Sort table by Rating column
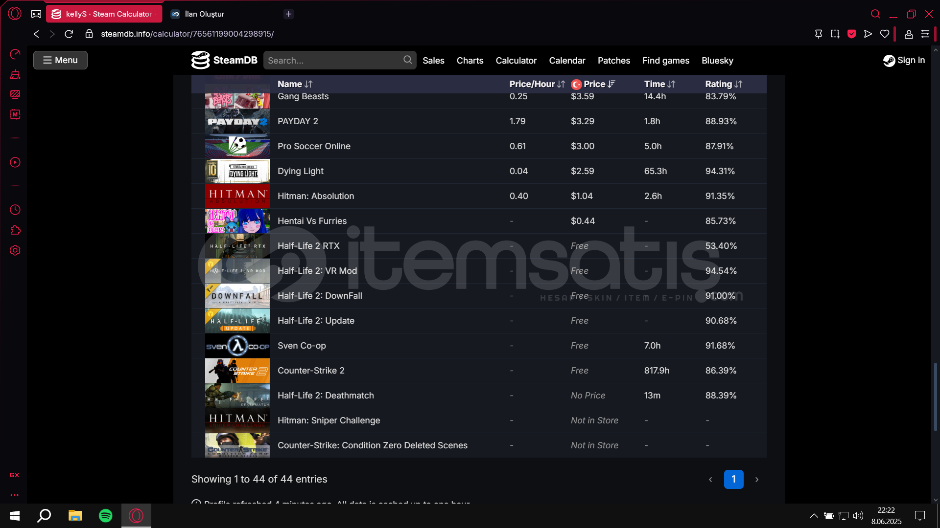Image resolution: width=940 pixels, height=528 pixels. [x=724, y=84]
